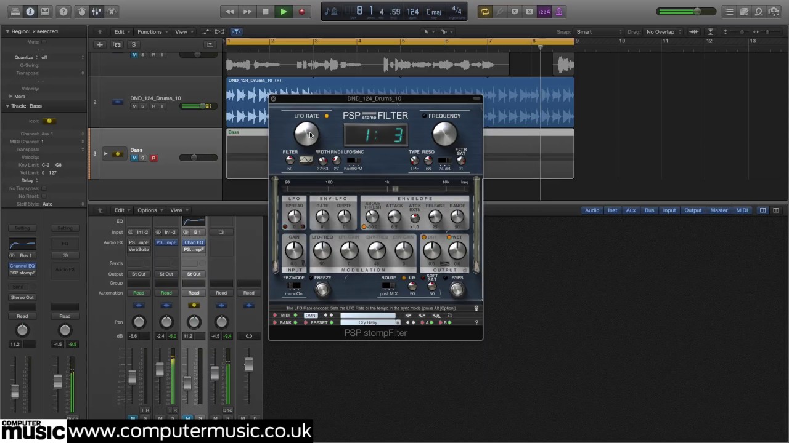Open Channel EQ plugin in inspector strip
Image resolution: width=789 pixels, height=443 pixels.
pyautogui.click(x=22, y=266)
